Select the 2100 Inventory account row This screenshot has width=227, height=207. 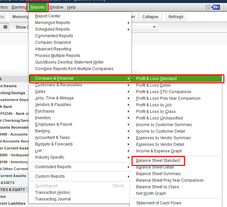[14, 162]
